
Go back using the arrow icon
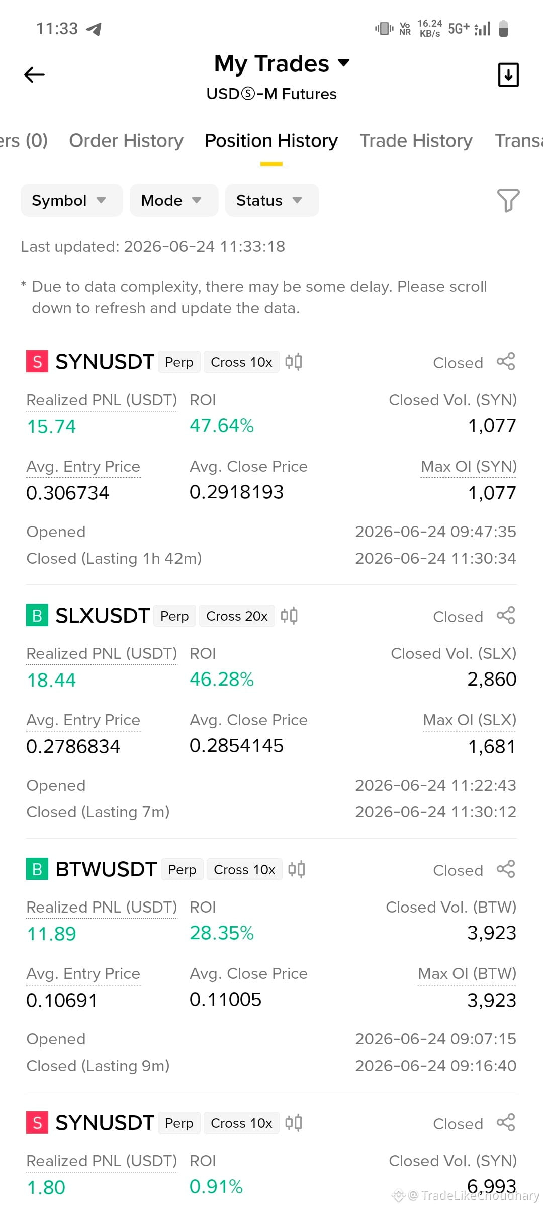[x=35, y=75]
